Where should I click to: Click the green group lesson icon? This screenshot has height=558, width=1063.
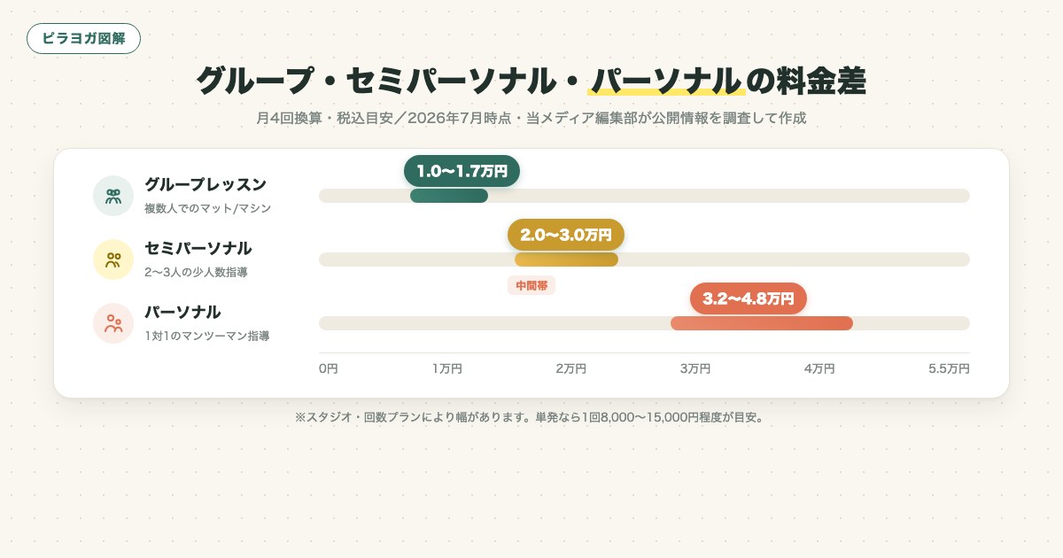113,196
